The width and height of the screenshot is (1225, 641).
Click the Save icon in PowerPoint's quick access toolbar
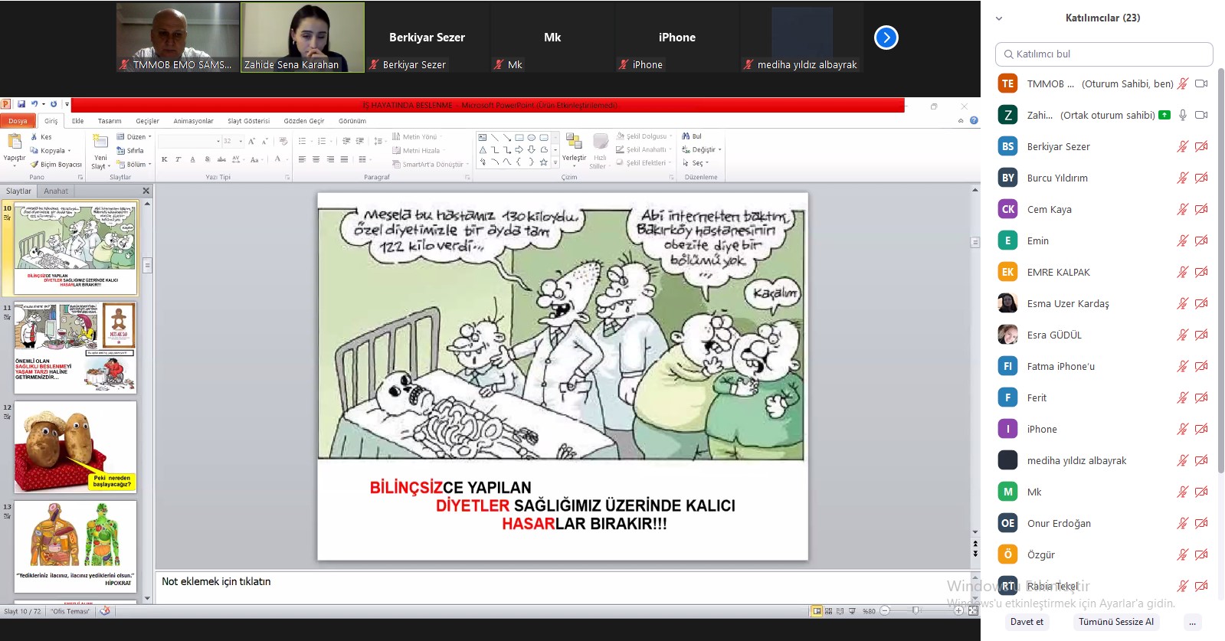(21, 104)
